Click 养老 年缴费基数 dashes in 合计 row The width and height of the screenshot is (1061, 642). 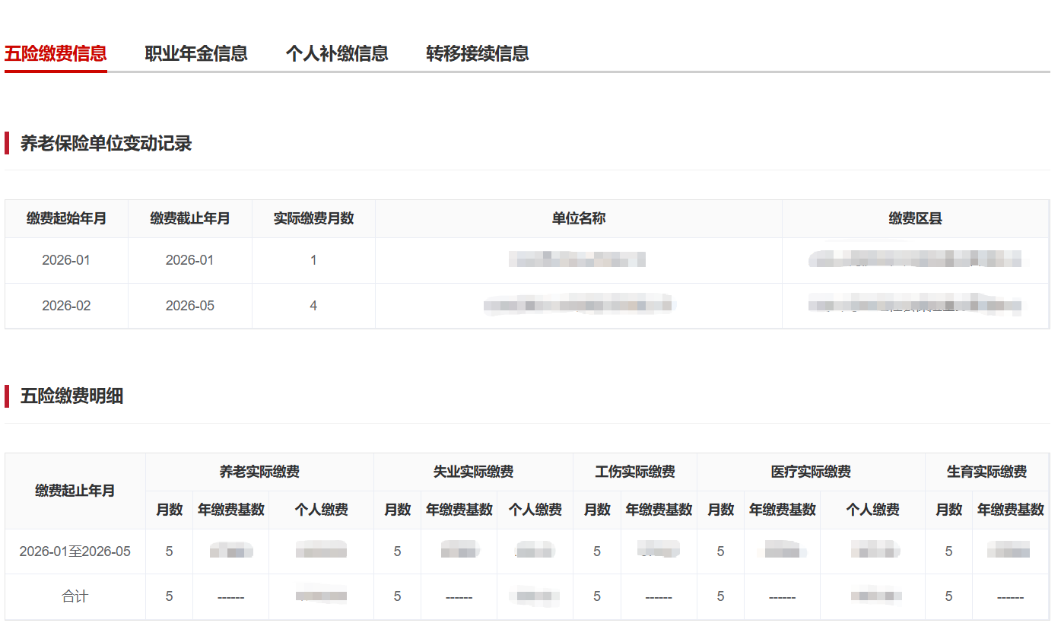(231, 597)
